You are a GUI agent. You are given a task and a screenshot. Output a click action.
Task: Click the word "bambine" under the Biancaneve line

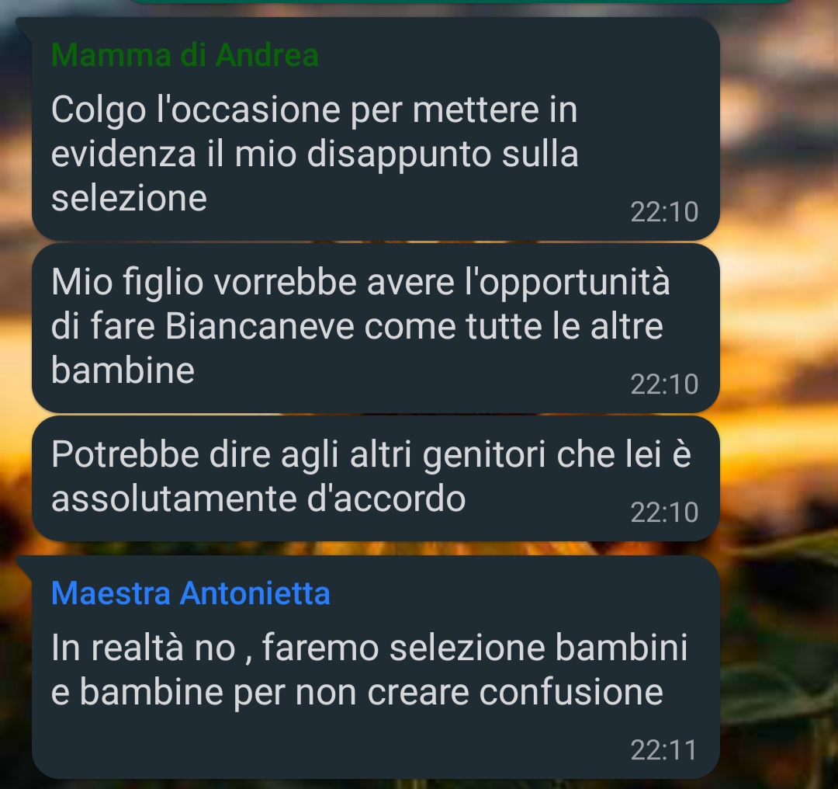click(x=123, y=370)
